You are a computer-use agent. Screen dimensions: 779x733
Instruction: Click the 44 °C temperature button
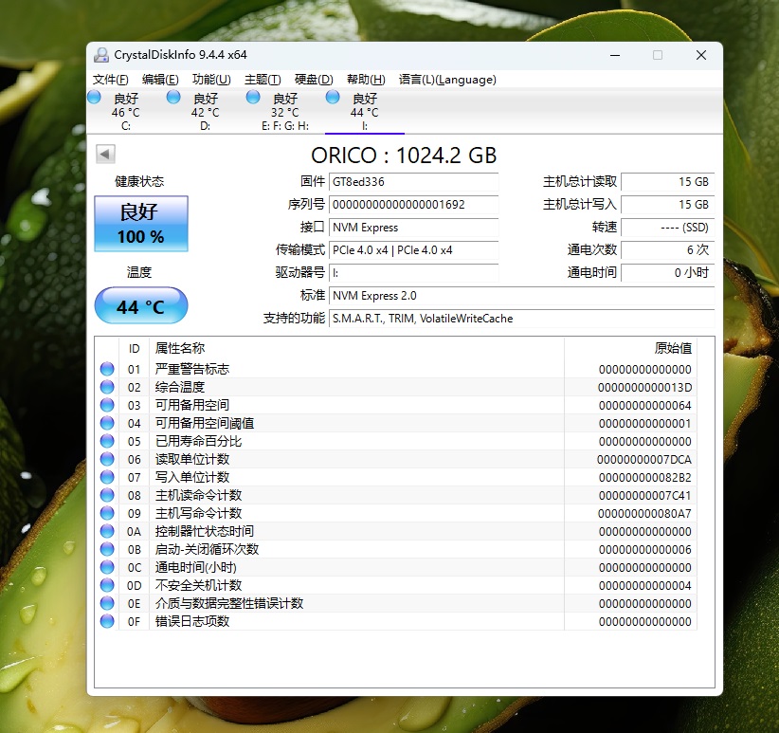pyautogui.click(x=141, y=305)
